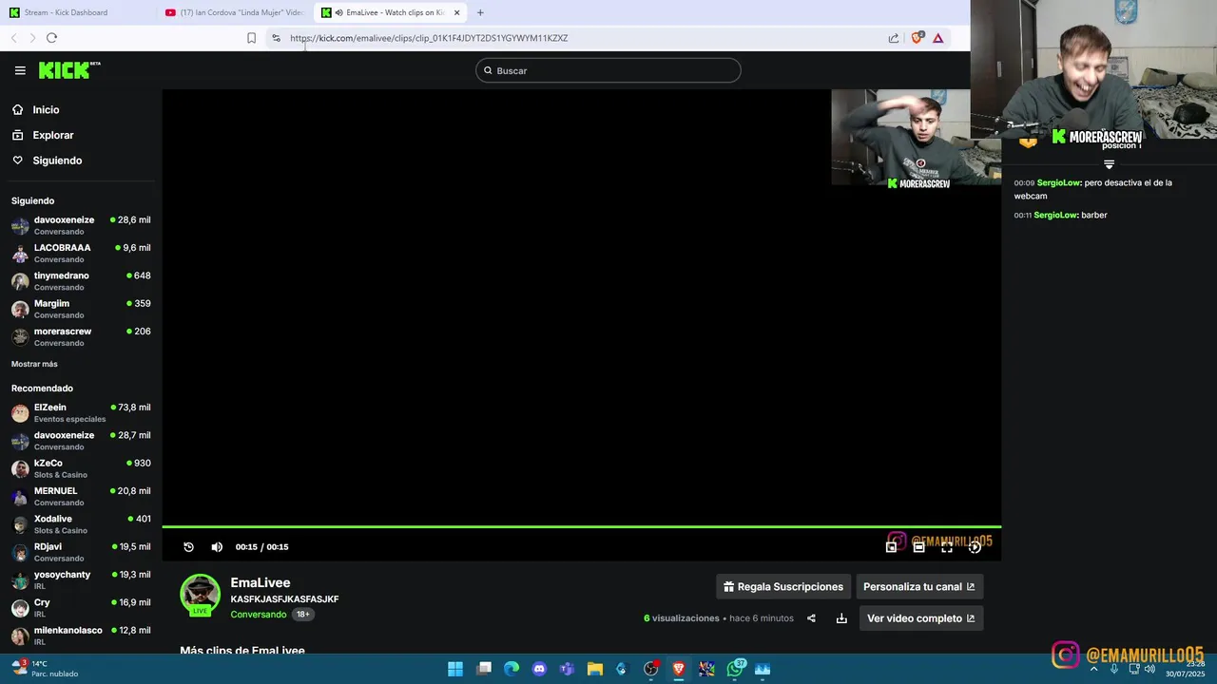Bookmark this page

point(251,38)
